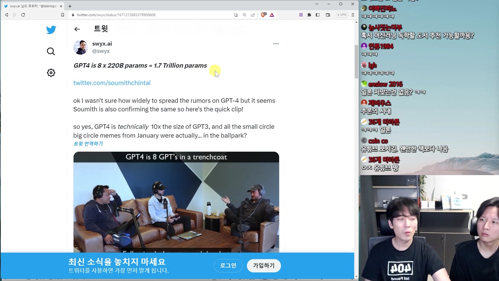Viewport: 499px width, 281px height.
Task: Click the chat username enslow 2016
Action: click(x=385, y=84)
